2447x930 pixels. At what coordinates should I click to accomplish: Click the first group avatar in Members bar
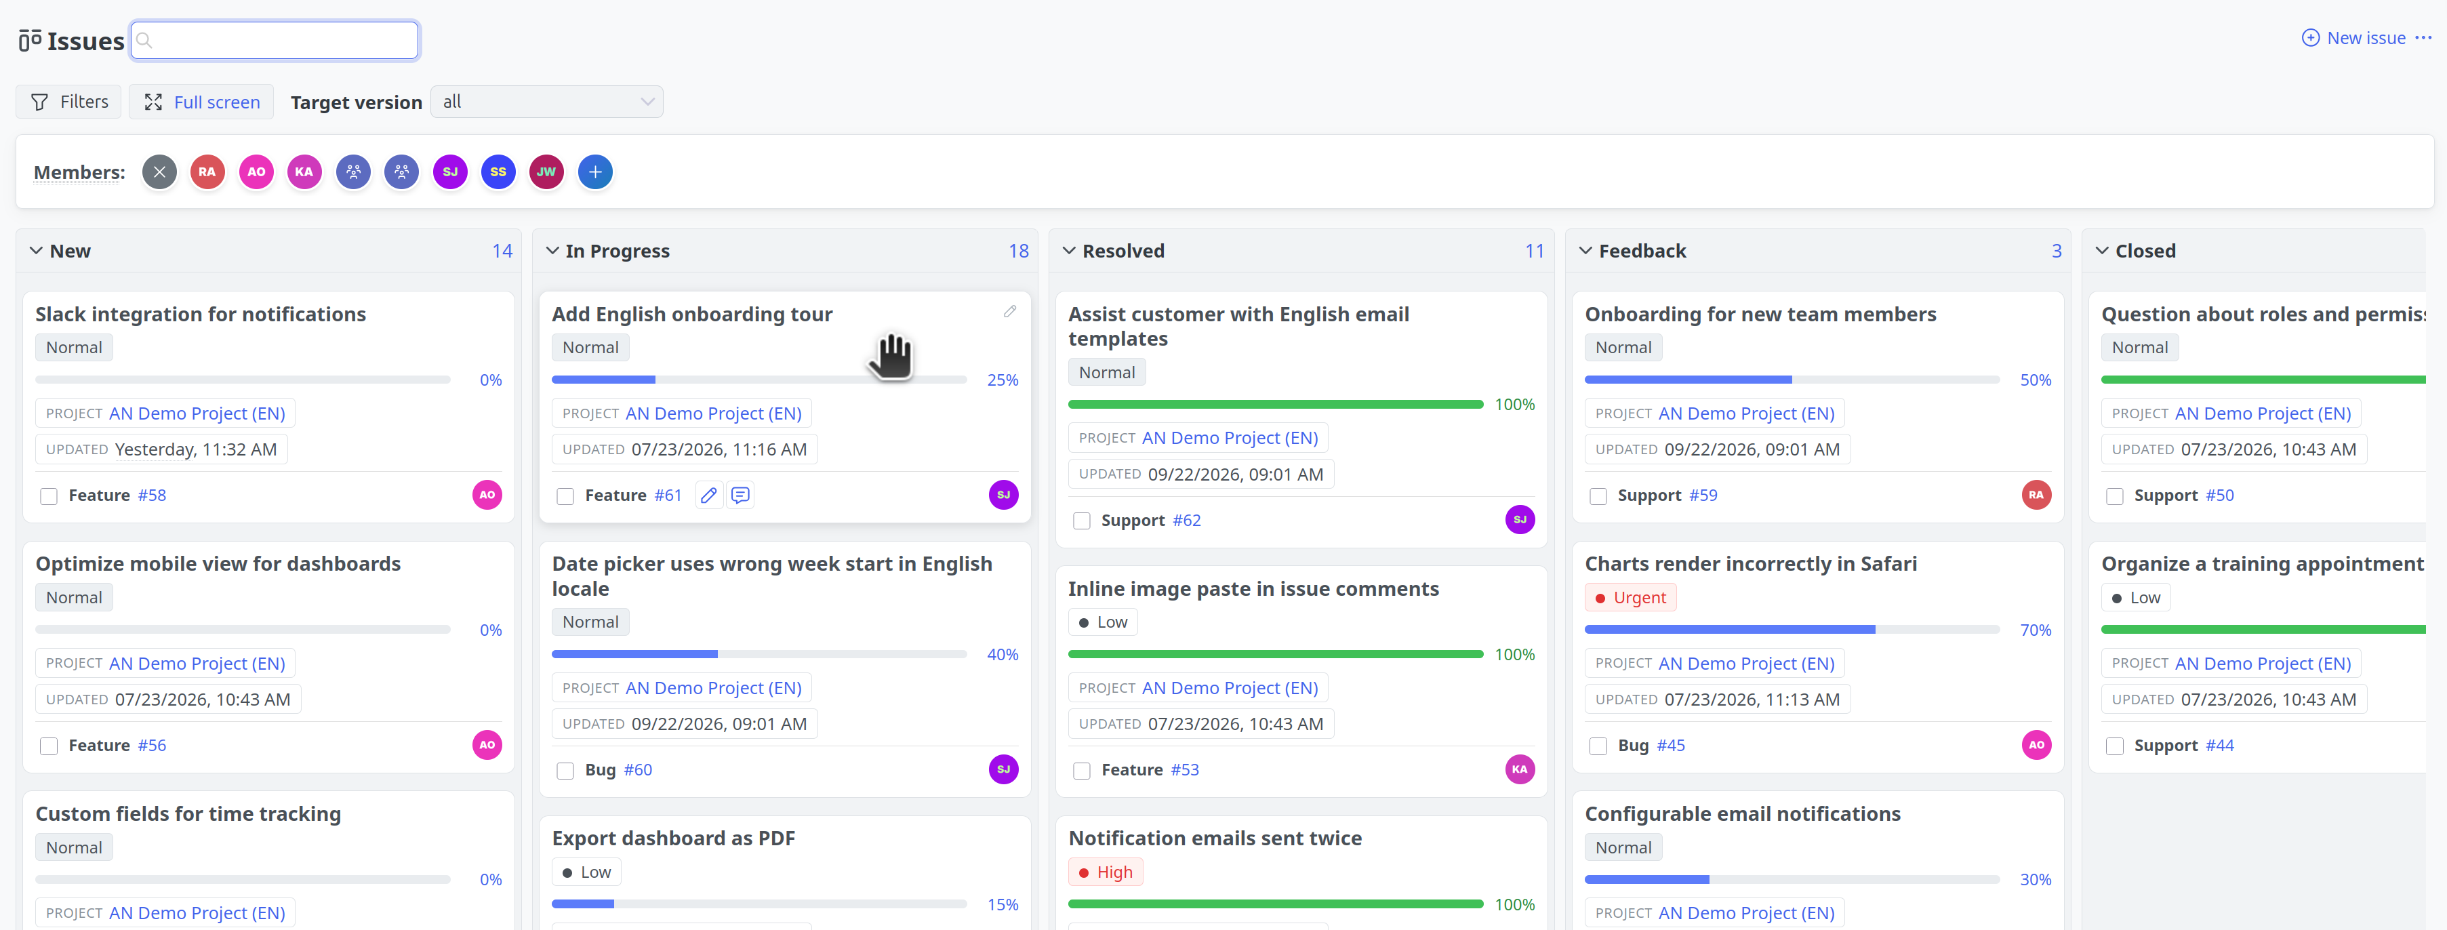click(x=353, y=172)
